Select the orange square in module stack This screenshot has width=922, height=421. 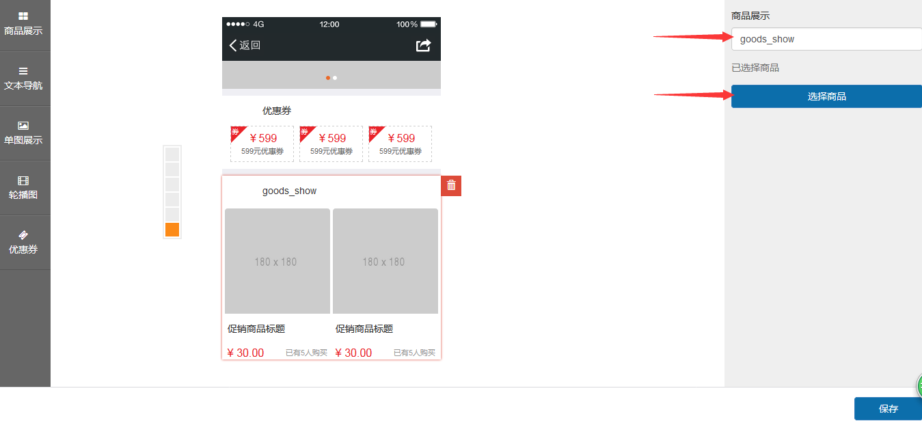(172, 230)
